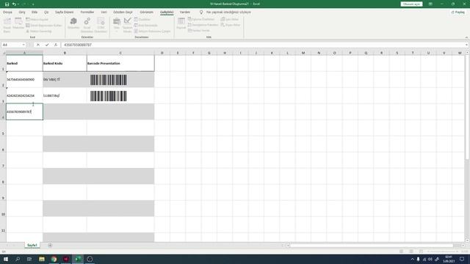Select row 5 header
470x264 pixels.
(3, 128)
